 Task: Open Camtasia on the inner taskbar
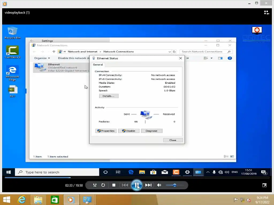click(176, 172)
